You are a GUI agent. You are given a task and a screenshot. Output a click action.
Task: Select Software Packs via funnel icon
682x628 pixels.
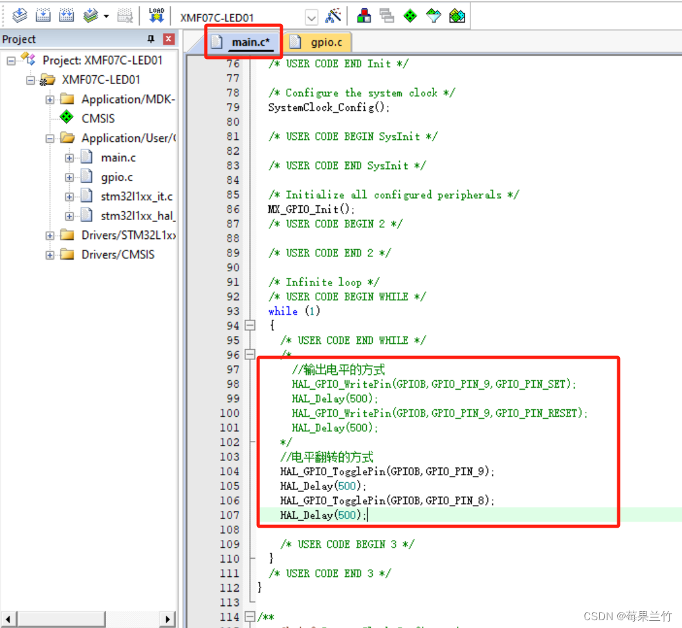click(x=433, y=14)
